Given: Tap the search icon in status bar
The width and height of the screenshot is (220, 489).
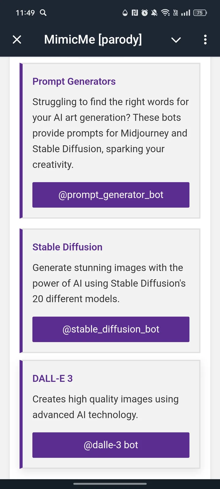Looking at the screenshot, I should [x=43, y=13].
